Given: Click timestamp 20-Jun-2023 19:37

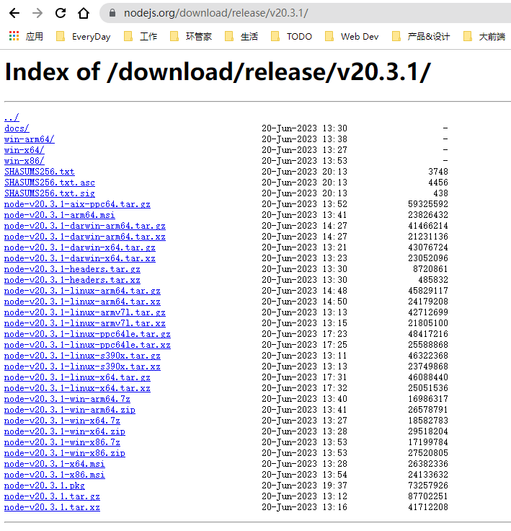Looking at the screenshot, I should pyautogui.click(x=304, y=486).
